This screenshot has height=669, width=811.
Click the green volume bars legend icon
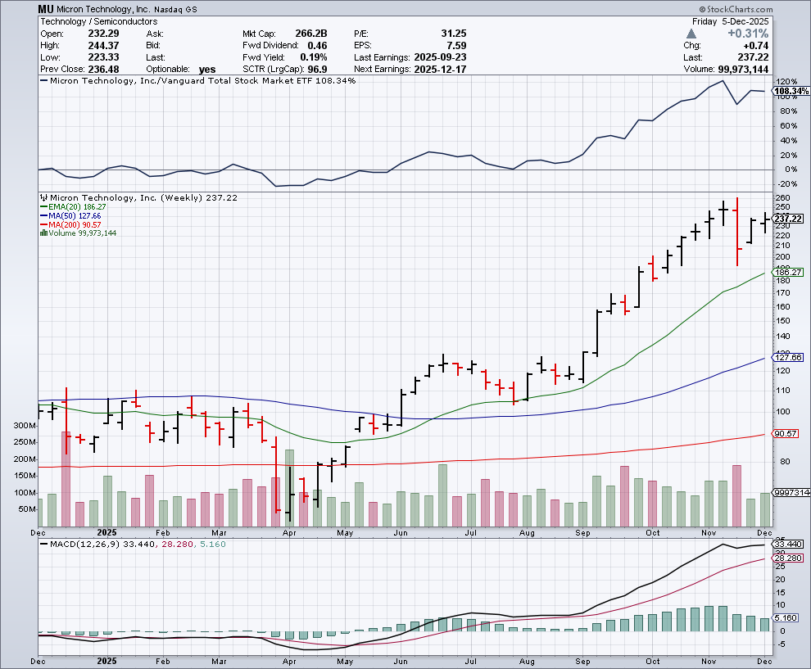coord(43,233)
